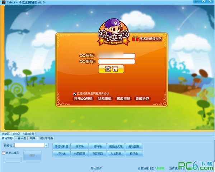Minimize the Habit window
Image resolution: width=215 pixels, height=172 pixels.
click(x=197, y=2)
